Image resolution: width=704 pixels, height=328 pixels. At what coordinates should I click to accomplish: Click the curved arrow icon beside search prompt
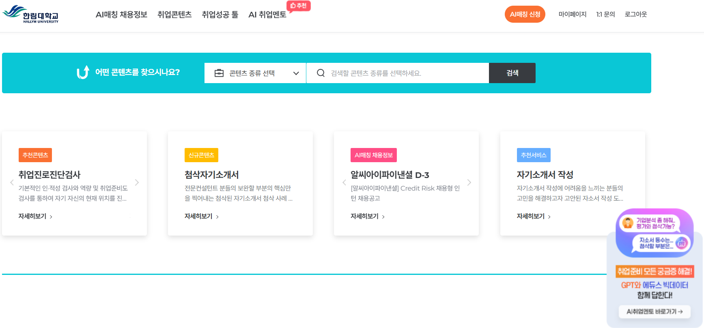tap(83, 72)
